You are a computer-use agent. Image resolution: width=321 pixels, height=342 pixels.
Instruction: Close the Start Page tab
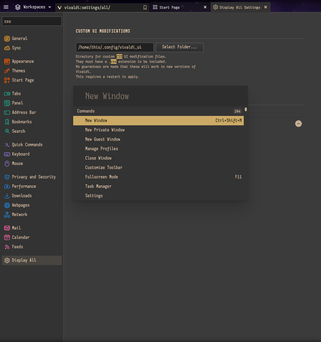205,7
